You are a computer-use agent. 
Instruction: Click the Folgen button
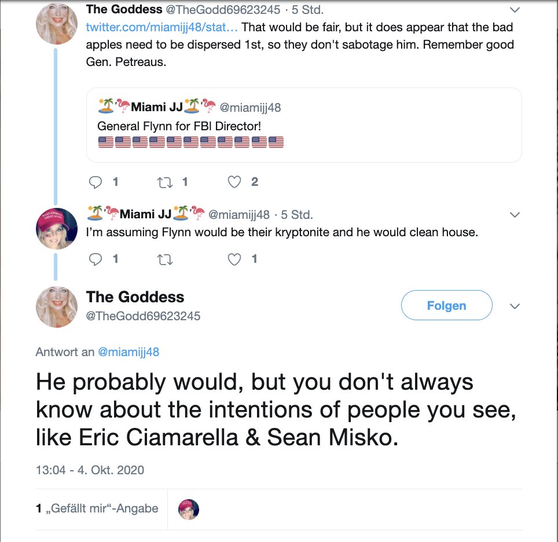(x=446, y=305)
